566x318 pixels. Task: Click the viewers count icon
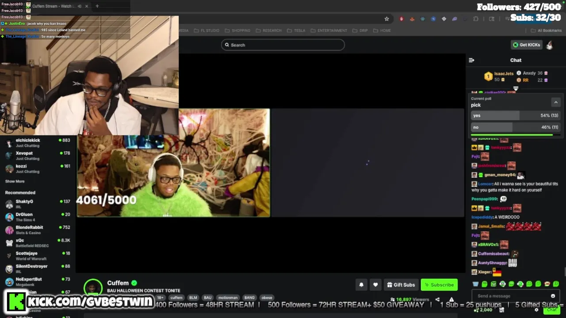tap(393, 299)
